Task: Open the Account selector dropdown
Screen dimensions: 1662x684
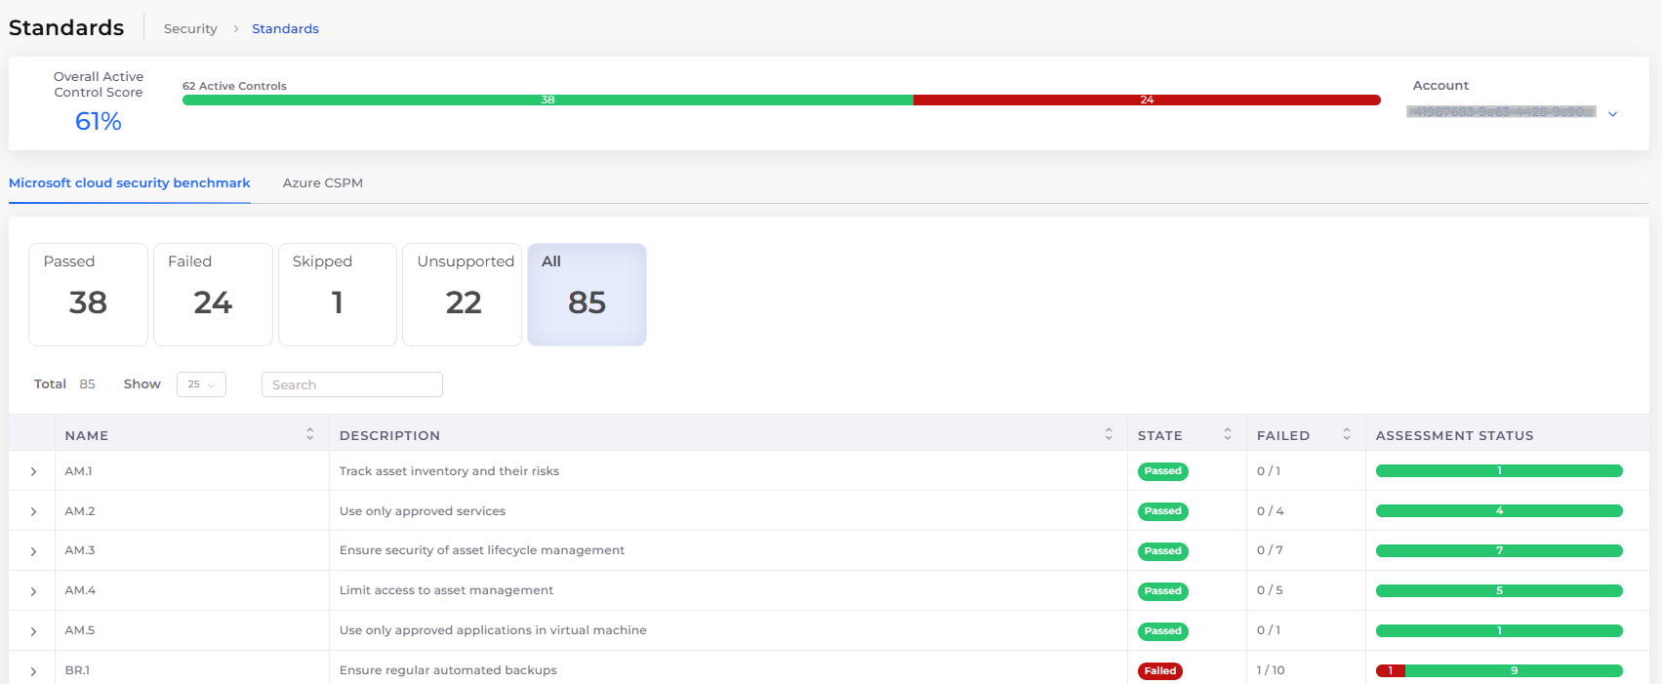Action: point(1611,113)
